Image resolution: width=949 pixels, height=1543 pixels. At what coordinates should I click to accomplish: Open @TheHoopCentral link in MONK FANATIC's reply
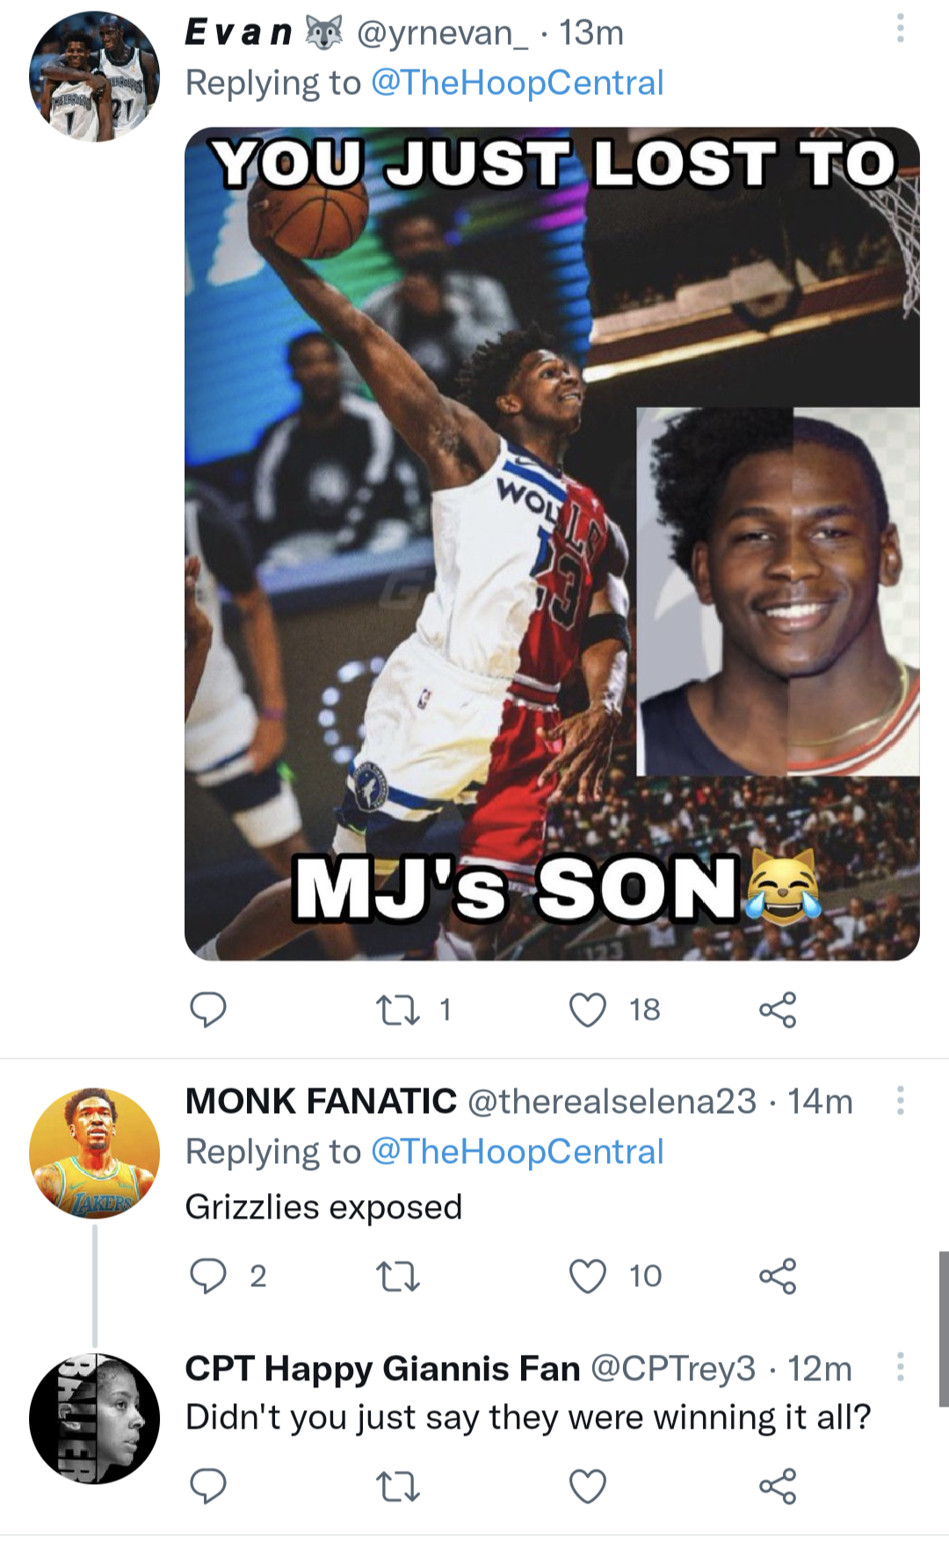[x=517, y=1152]
